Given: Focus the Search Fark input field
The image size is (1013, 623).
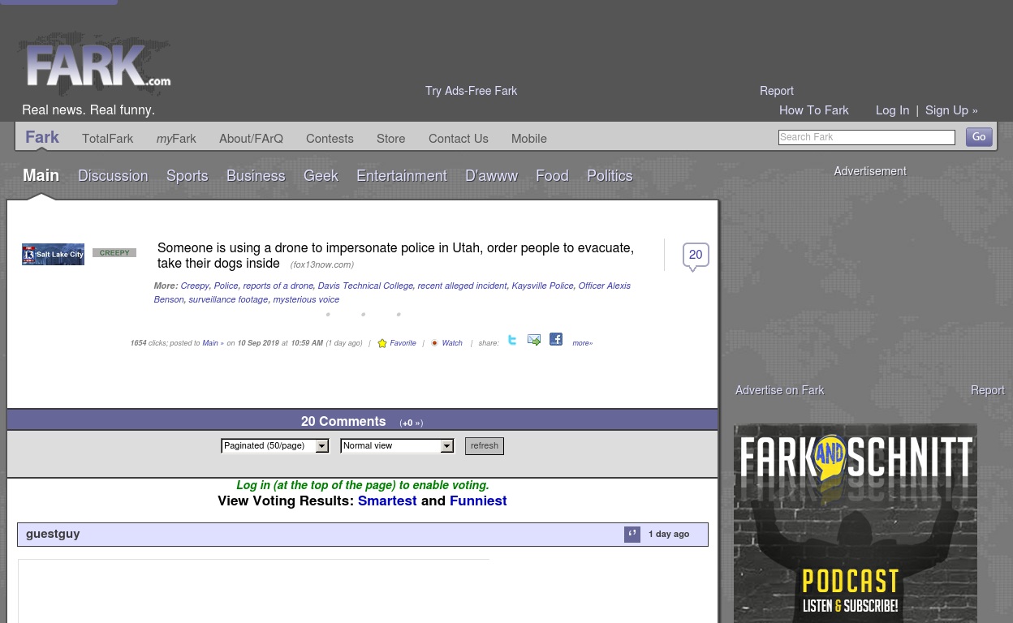Looking at the screenshot, I should [867, 138].
